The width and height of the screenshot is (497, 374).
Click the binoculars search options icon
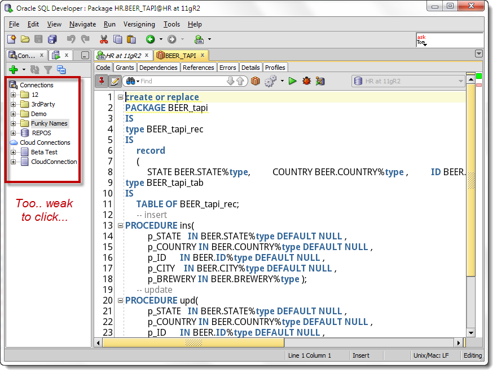130,81
